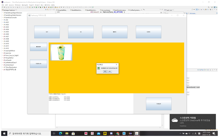The width and height of the screenshot is (223, 137).
Task: Click the search magnifier in Eclipse toolbar
Action: [209, 7]
